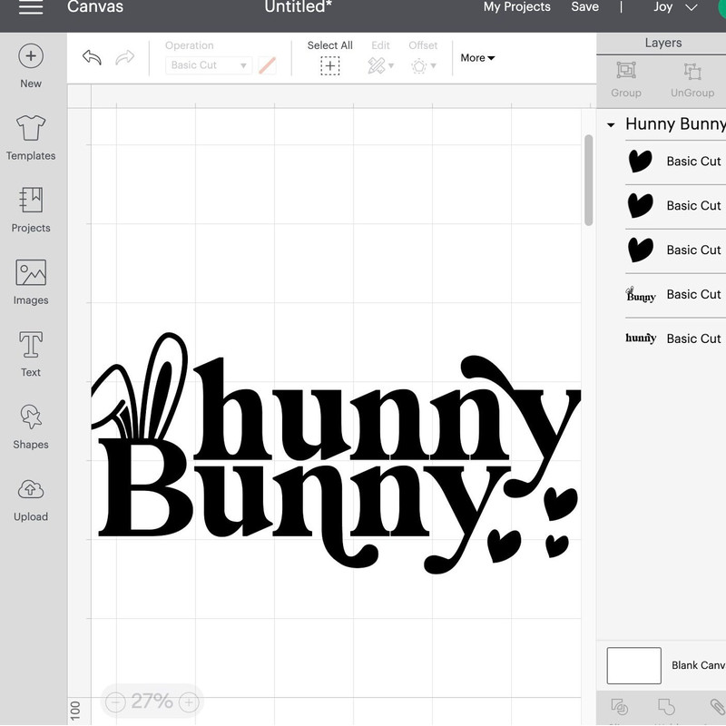Save the Untitled project
This screenshot has height=726, width=726.
pyautogui.click(x=585, y=7)
